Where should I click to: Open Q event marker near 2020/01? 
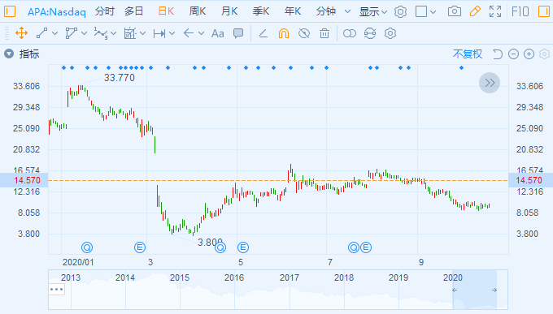coord(87,247)
